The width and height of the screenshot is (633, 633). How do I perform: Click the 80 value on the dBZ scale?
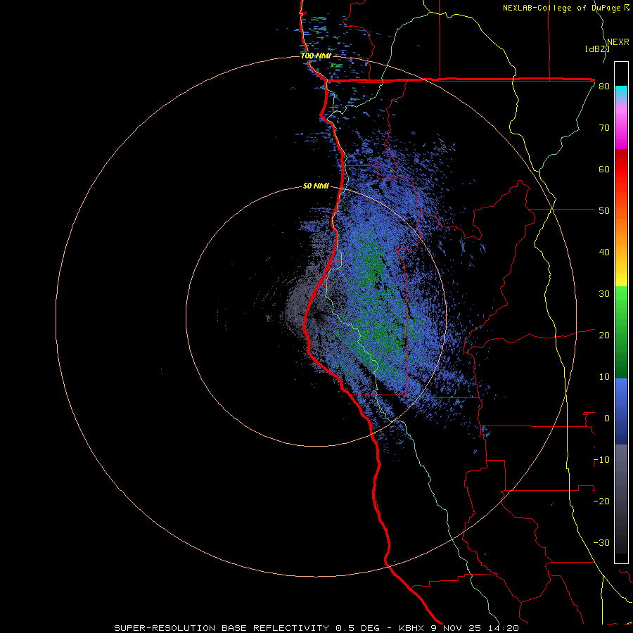pyautogui.click(x=604, y=86)
